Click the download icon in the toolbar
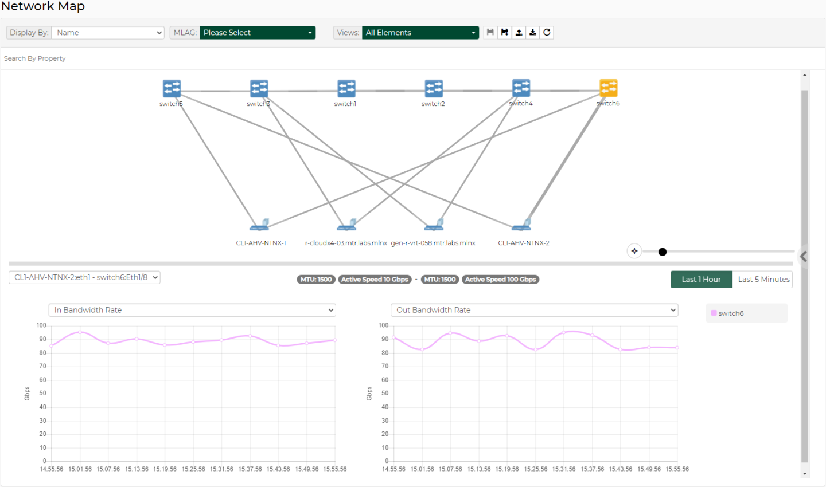This screenshot has height=487, width=826. pyautogui.click(x=533, y=33)
